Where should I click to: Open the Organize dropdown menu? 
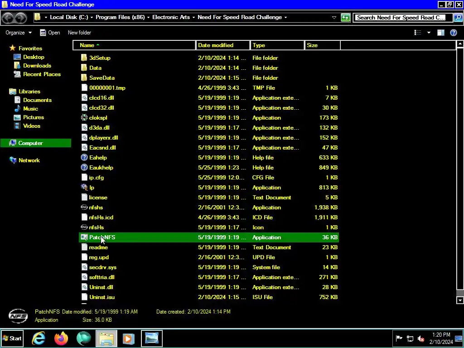tap(18, 33)
